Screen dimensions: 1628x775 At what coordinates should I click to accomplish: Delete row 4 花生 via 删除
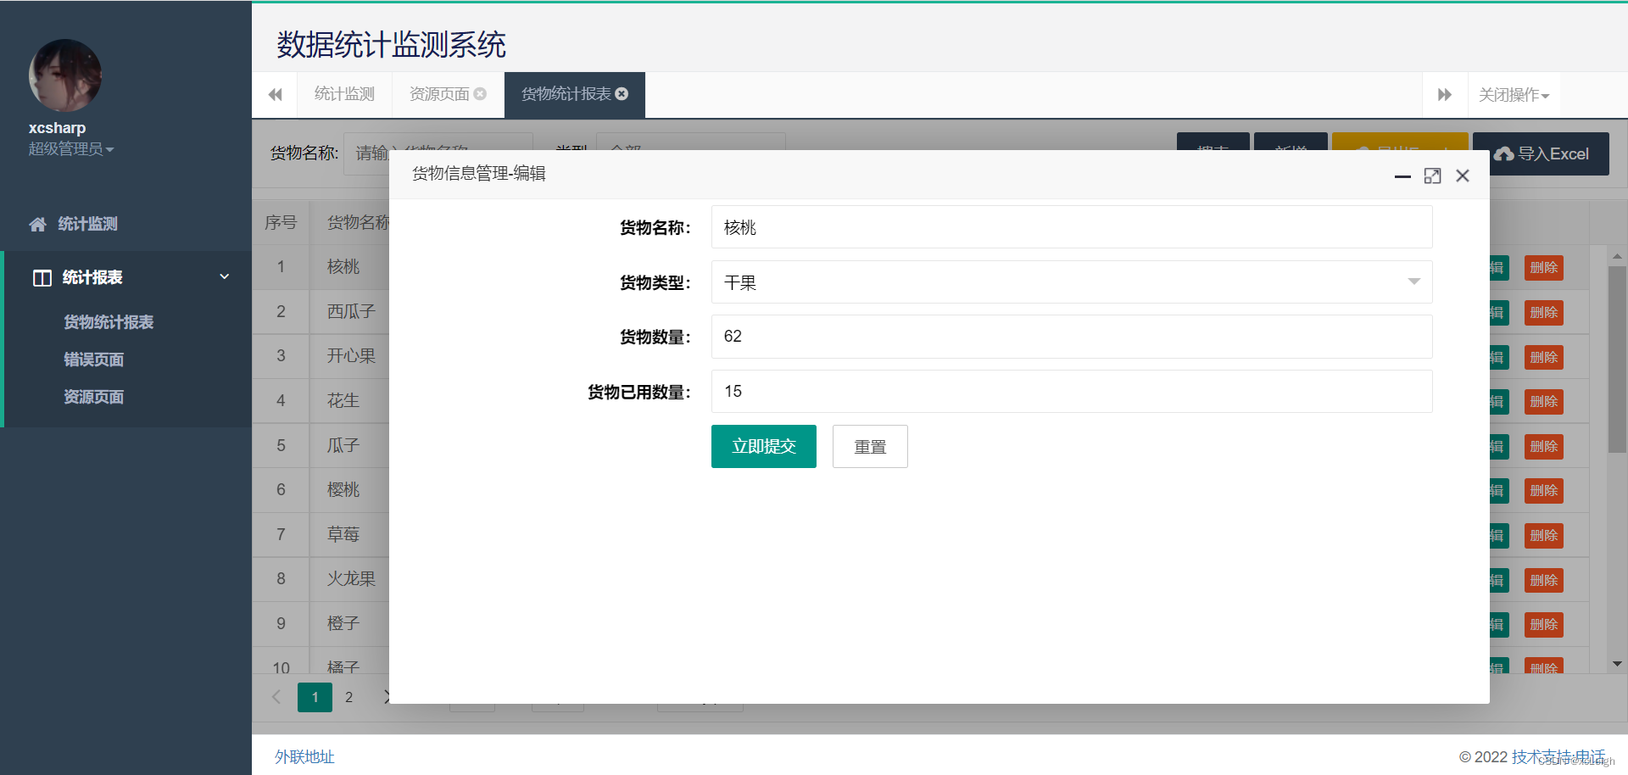tap(1544, 402)
